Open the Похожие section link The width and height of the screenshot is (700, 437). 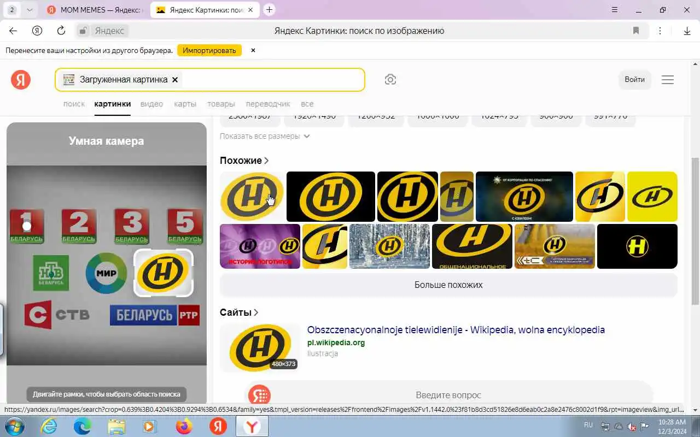(x=244, y=161)
